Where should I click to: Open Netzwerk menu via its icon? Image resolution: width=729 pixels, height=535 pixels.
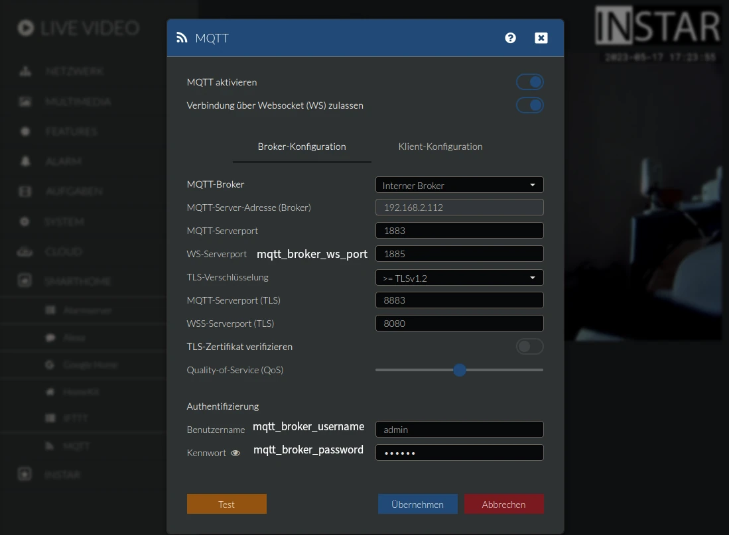25,72
